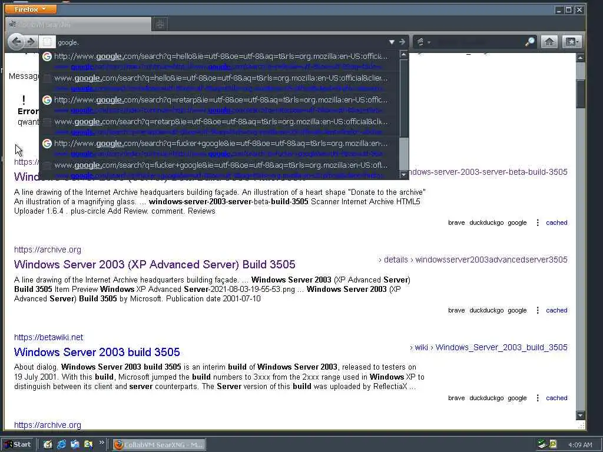
Task: Click the page vertical scrollbar thumb
Action: tap(580, 94)
